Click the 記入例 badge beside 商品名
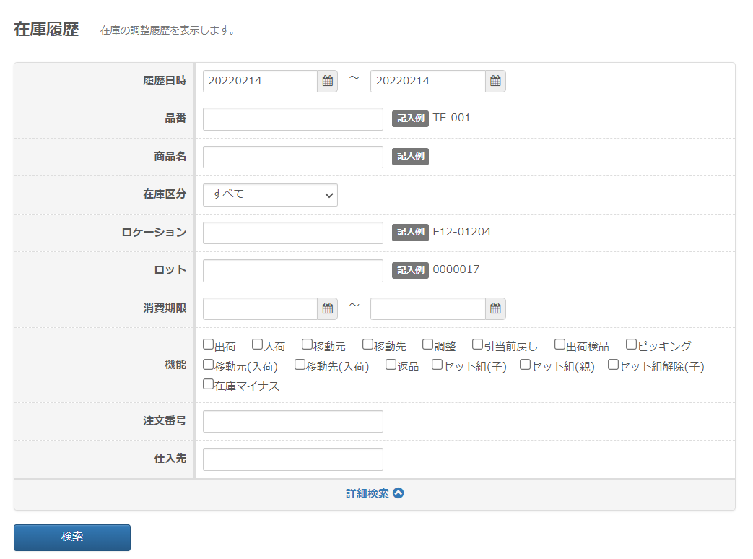Viewport: 753px width, 559px height. pyautogui.click(x=410, y=157)
